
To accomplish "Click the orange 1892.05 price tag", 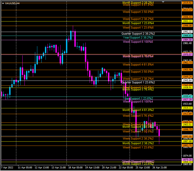I will click(x=187, y=137).
